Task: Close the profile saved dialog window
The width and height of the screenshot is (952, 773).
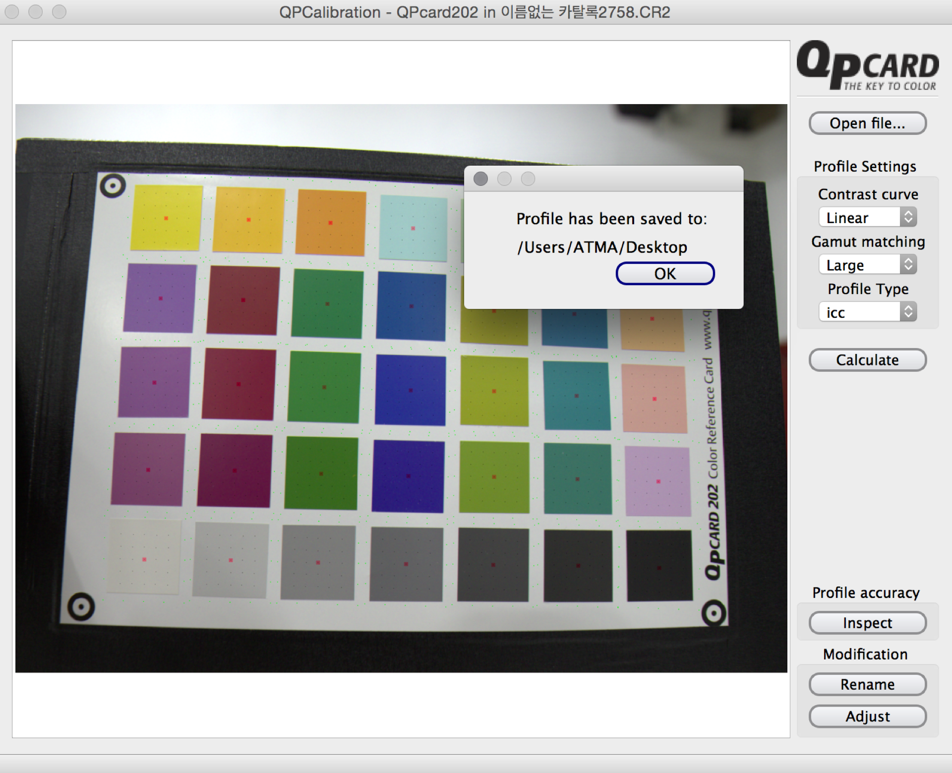Action: coord(480,179)
